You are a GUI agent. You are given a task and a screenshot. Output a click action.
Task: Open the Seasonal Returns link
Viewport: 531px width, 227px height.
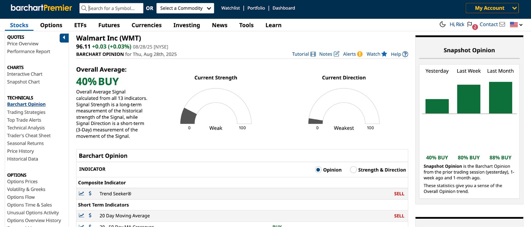point(26,143)
